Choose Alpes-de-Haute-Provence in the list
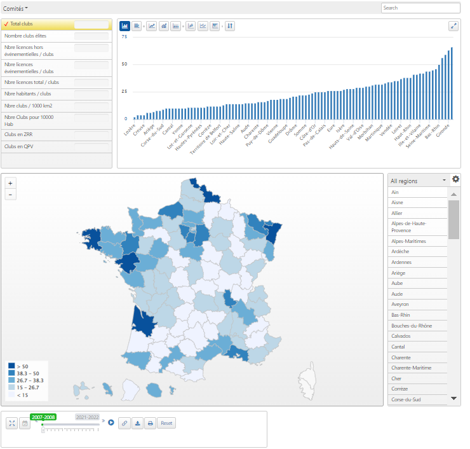The image size is (470, 449). [x=417, y=227]
